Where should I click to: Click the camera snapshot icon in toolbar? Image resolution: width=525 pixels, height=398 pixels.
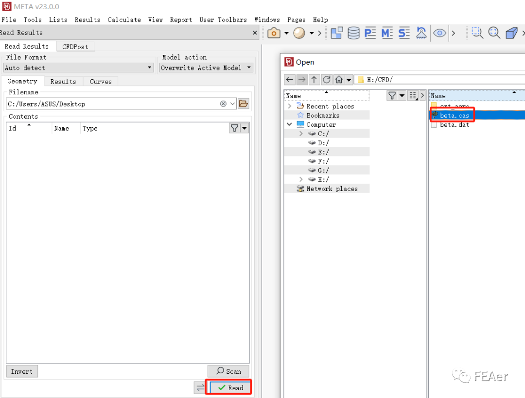(274, 33)
